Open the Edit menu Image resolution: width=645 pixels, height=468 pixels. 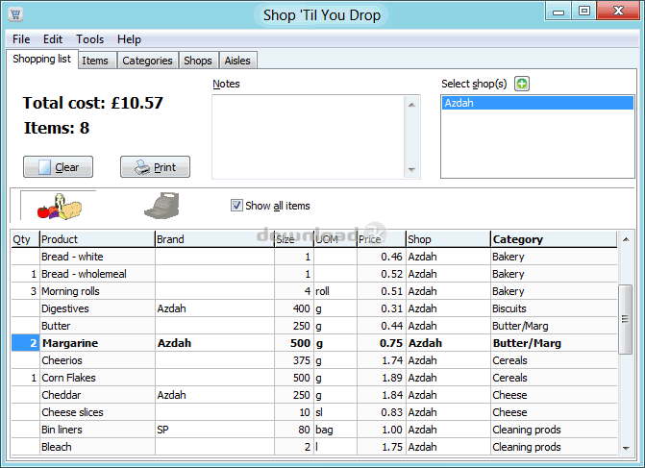pyautogui.click(x=53, y=39)
